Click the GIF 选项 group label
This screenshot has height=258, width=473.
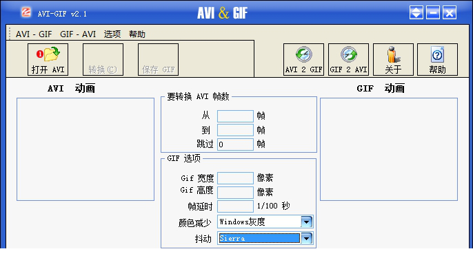point(183,158)
